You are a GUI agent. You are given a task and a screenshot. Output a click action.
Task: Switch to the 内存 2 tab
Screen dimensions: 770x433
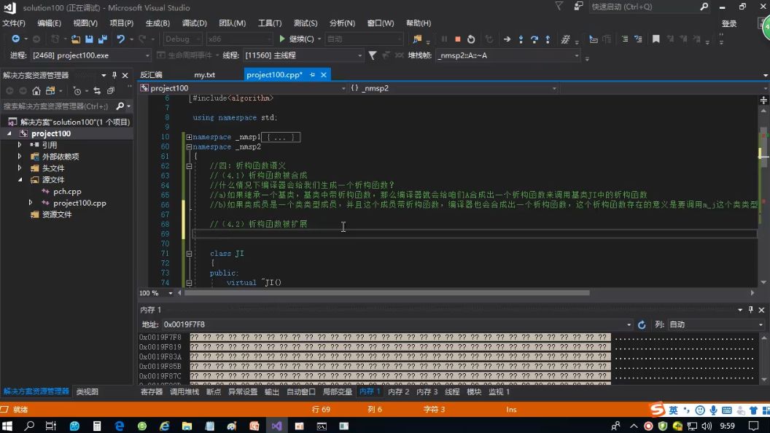click(398, 391)
